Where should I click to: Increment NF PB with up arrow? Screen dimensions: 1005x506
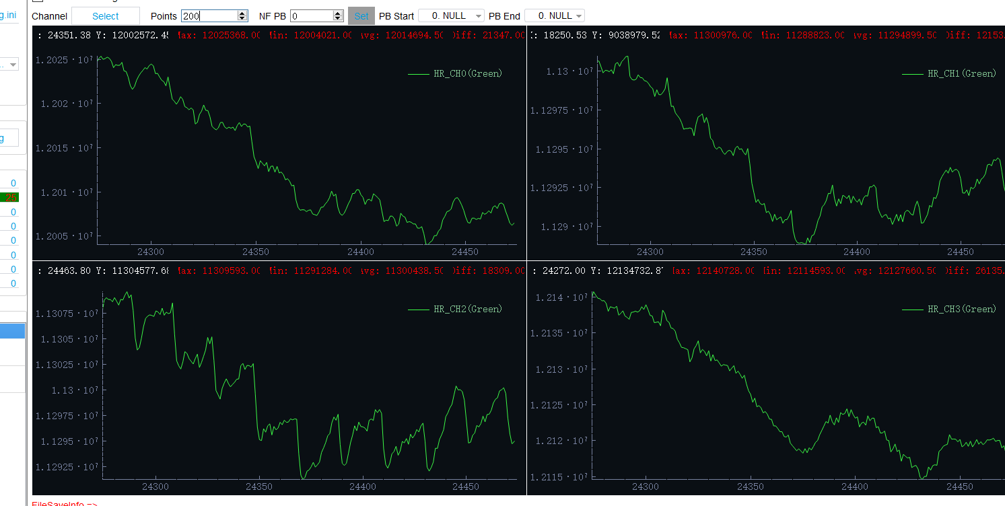tap(338, 13)
